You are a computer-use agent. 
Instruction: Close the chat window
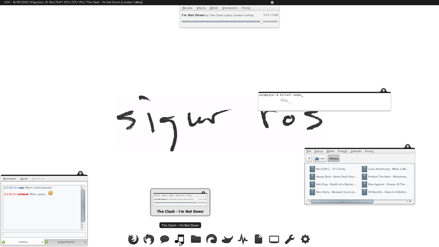80,173
